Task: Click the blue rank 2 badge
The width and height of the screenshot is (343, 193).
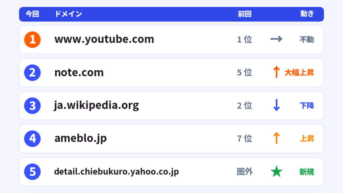Action: tap(32, 73)
